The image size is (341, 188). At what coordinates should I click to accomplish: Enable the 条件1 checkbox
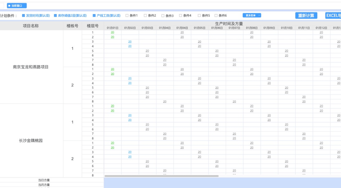tap(127, 15)
